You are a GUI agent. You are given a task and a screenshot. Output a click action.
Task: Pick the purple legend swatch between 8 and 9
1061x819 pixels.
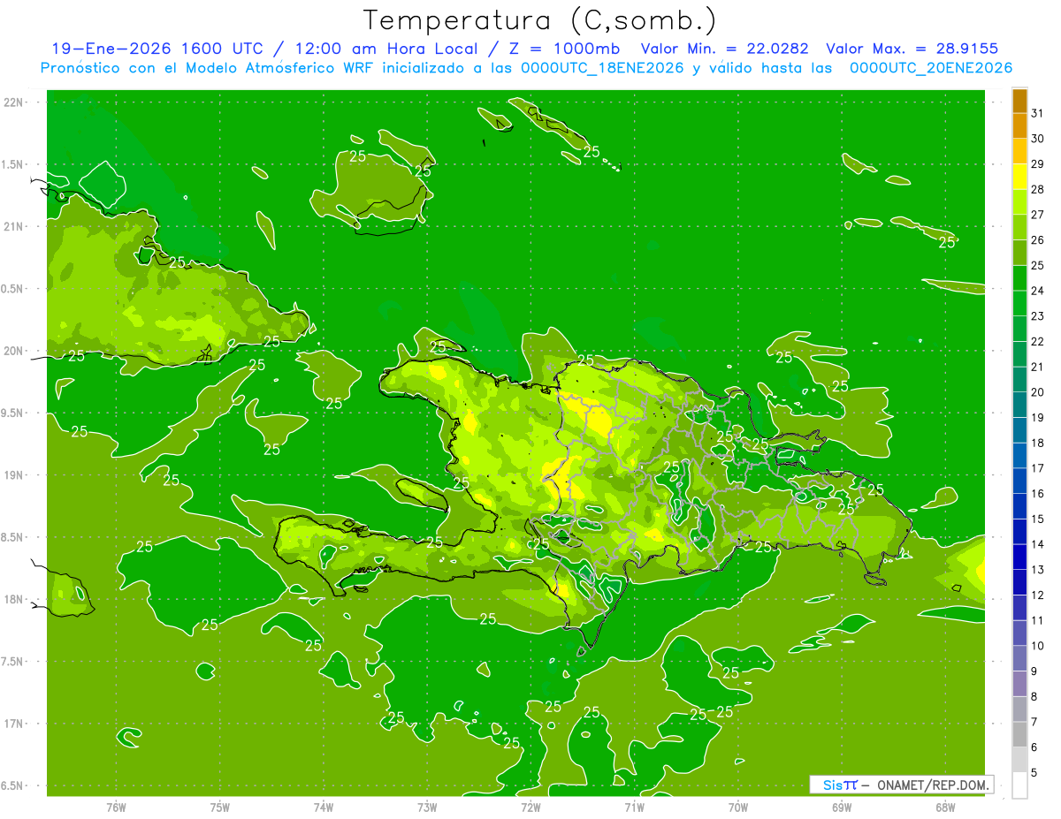point(1019,684)
